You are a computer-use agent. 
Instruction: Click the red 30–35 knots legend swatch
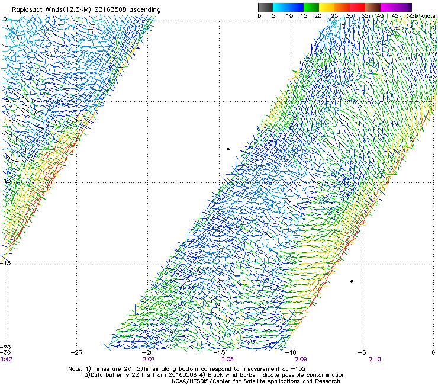[358, 7]
